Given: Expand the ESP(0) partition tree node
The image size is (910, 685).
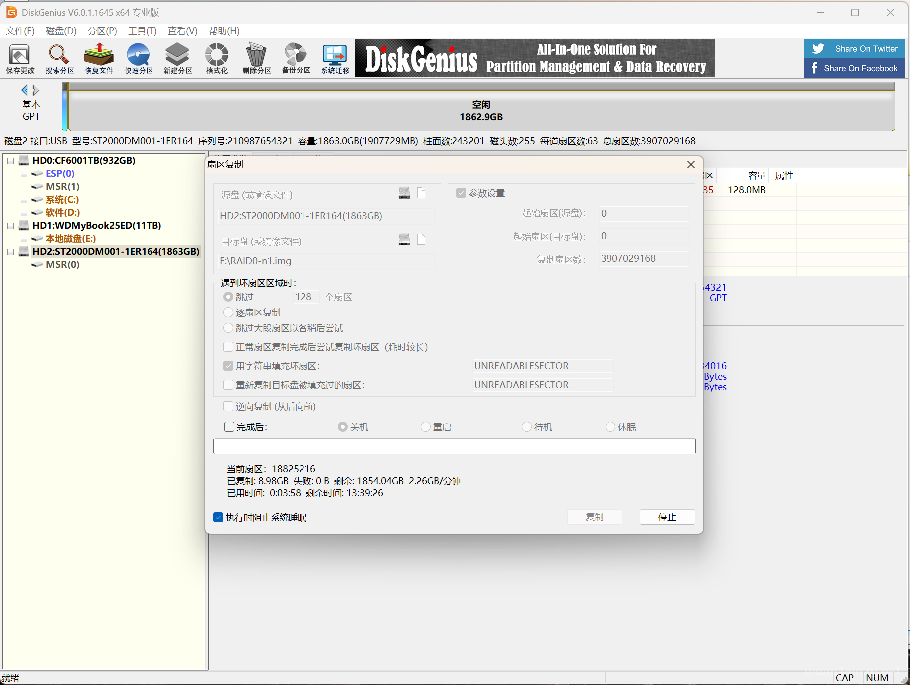Looking at the screenshot, I should [24, 174].
